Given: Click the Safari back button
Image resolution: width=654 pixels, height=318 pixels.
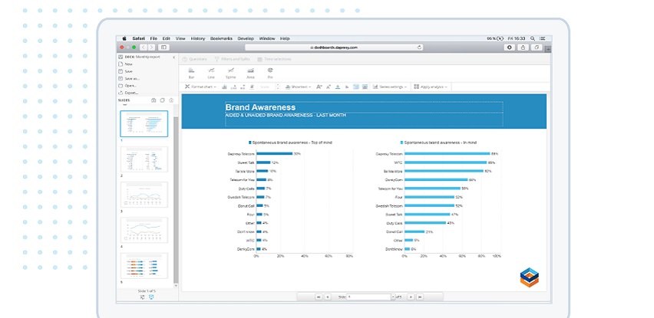Looking at the screenshot, I should pos(144,48).
